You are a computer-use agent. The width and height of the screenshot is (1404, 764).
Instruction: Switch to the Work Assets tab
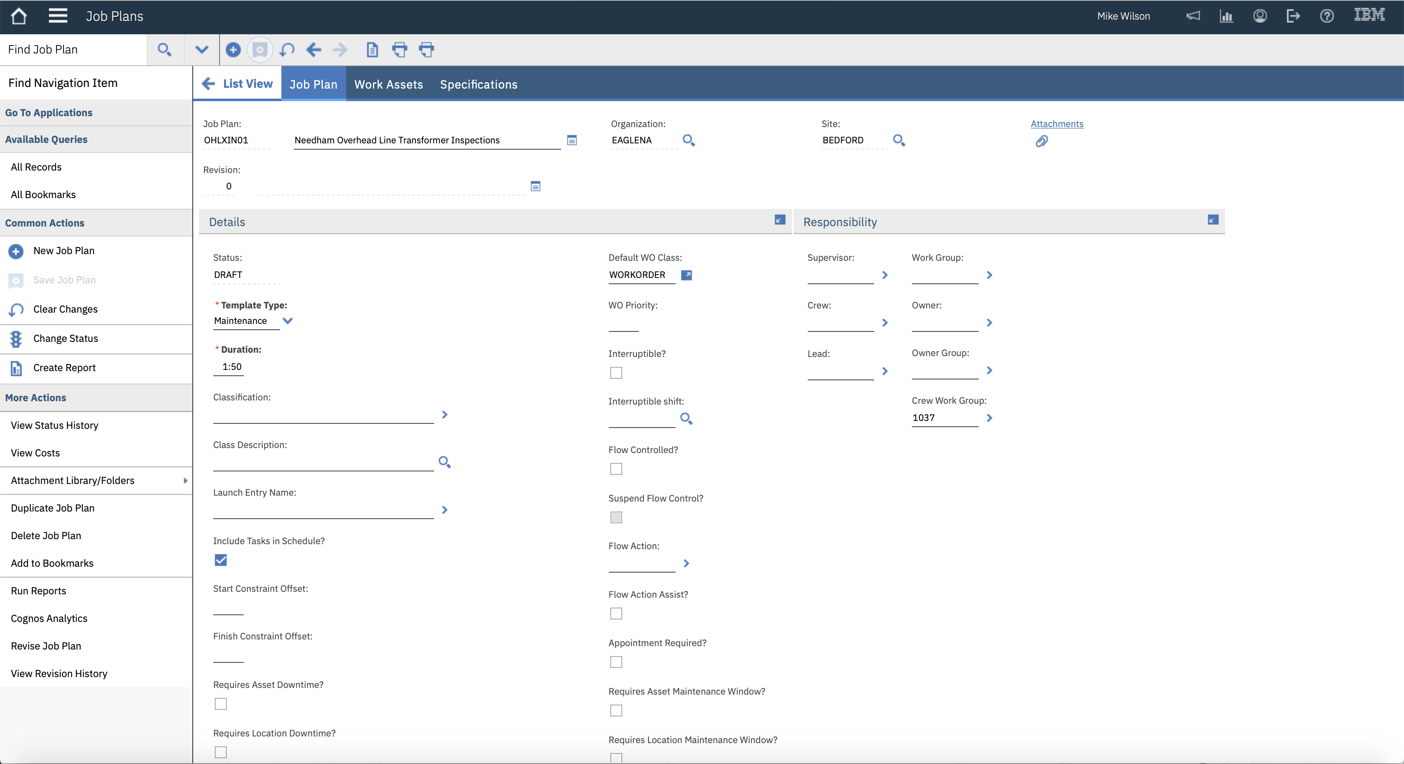388,84
